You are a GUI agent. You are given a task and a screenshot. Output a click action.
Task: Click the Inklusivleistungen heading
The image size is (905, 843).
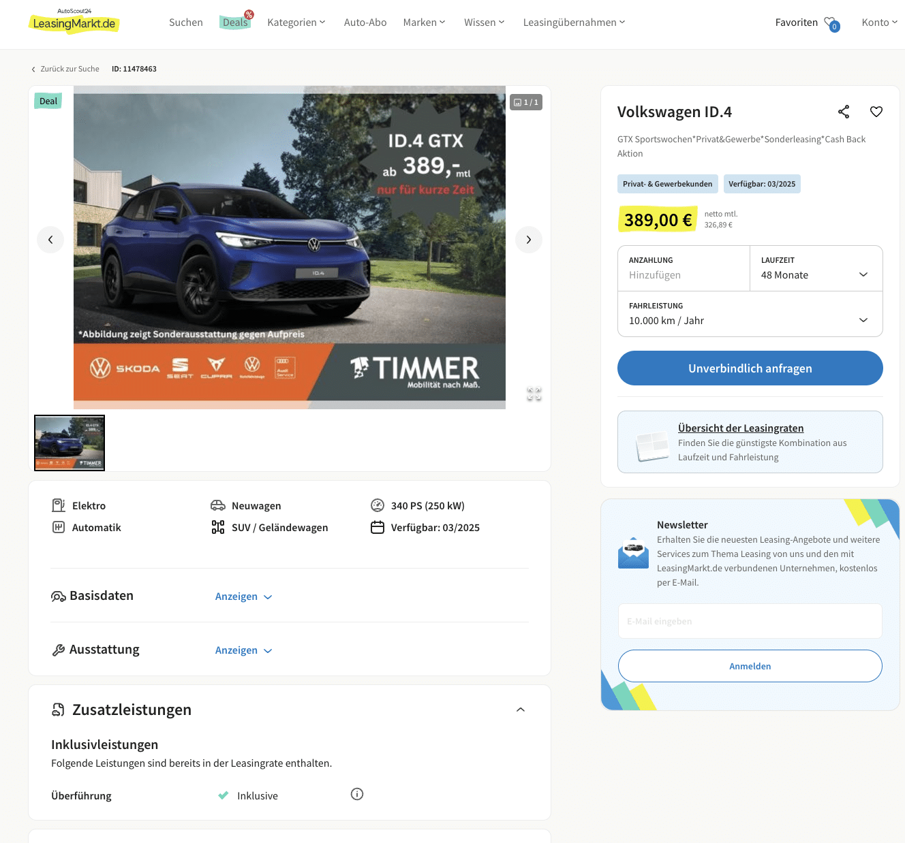105,744
